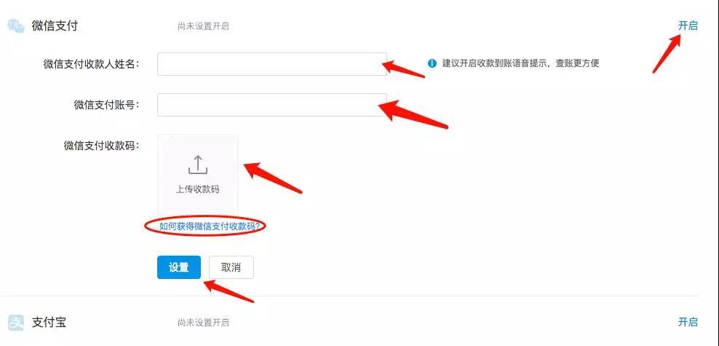Click the Alipay logo icon

point(16,322)
